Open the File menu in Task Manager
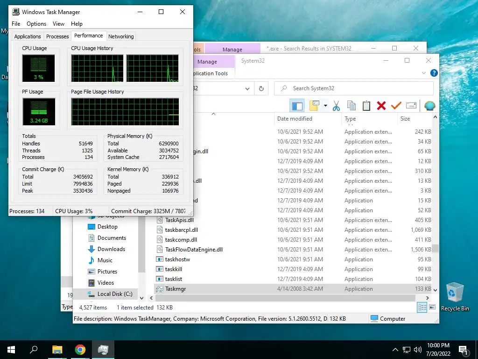This screenshot has height=359, width=478. pos(16,24)
